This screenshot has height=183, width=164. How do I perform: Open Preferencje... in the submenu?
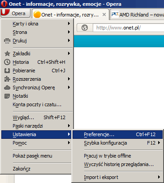point(117,134)
